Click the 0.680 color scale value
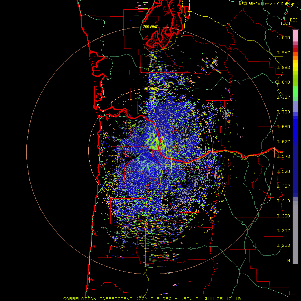Viewport: 301px width, 301px height. click(283, 127)
